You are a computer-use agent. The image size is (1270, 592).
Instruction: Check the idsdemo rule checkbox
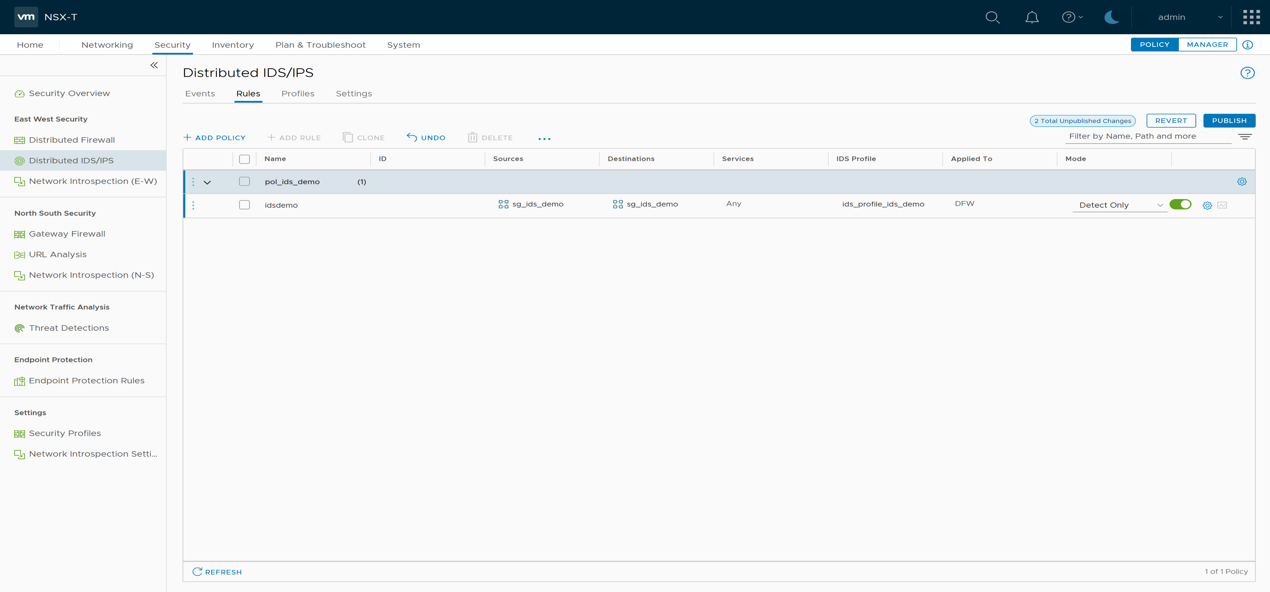coord(244,205)
